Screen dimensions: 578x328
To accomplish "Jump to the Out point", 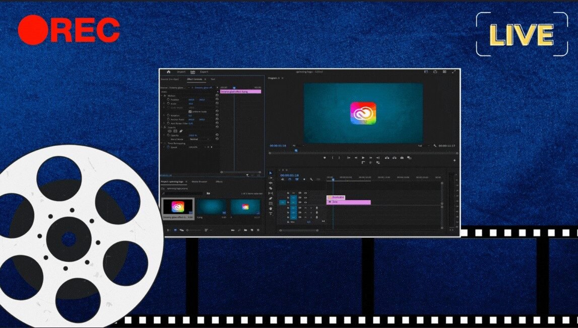I will point(378,158).
